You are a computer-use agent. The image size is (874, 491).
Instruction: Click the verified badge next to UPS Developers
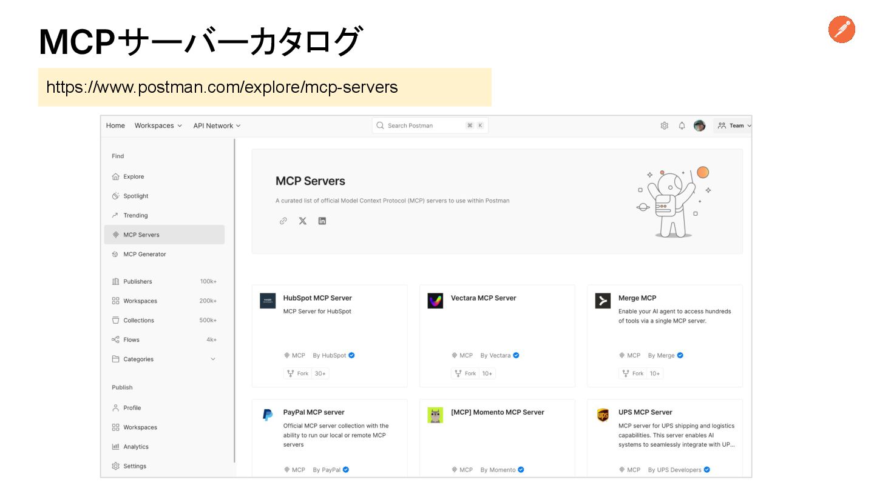pos(706,470)
